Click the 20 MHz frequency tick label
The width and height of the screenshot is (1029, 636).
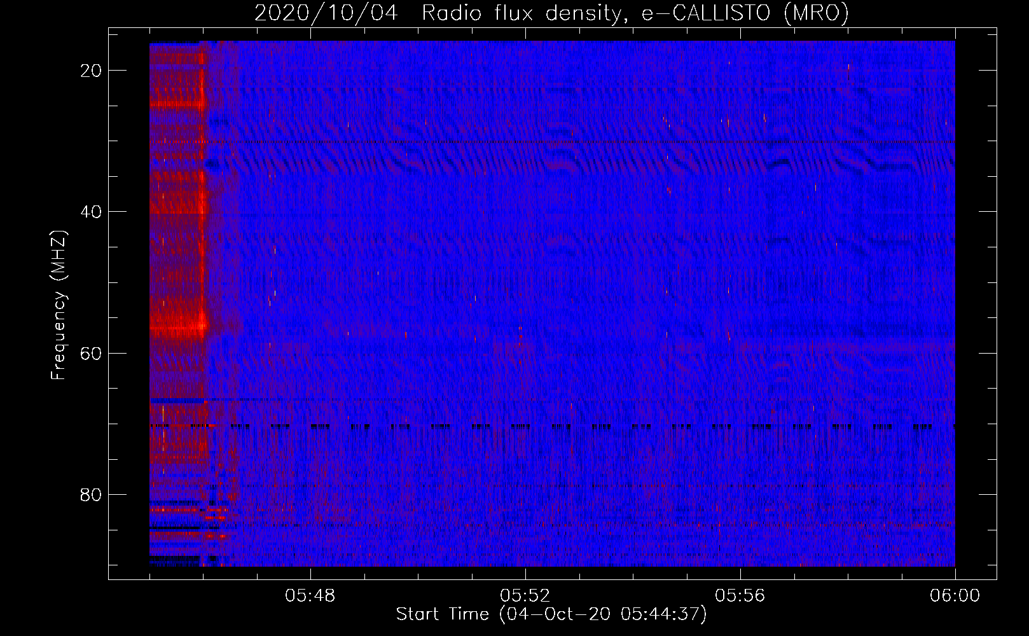point(91,71)
